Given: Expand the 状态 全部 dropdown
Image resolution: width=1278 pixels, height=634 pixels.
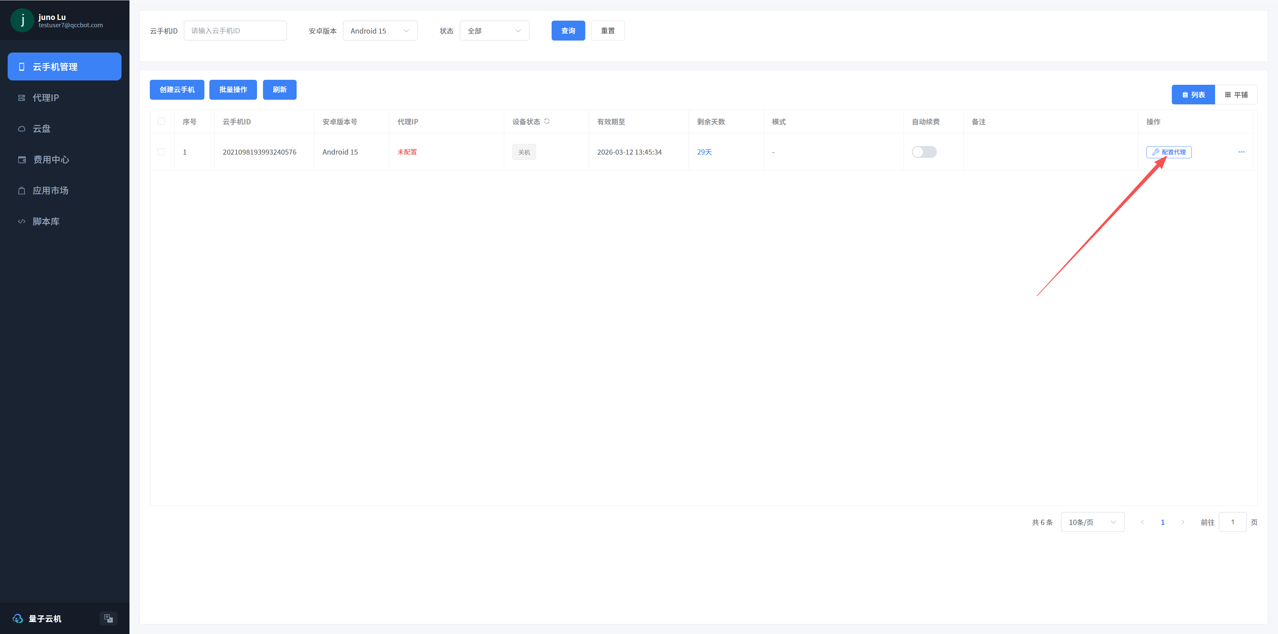Looking at the screenshot, I should pos(495,31).
